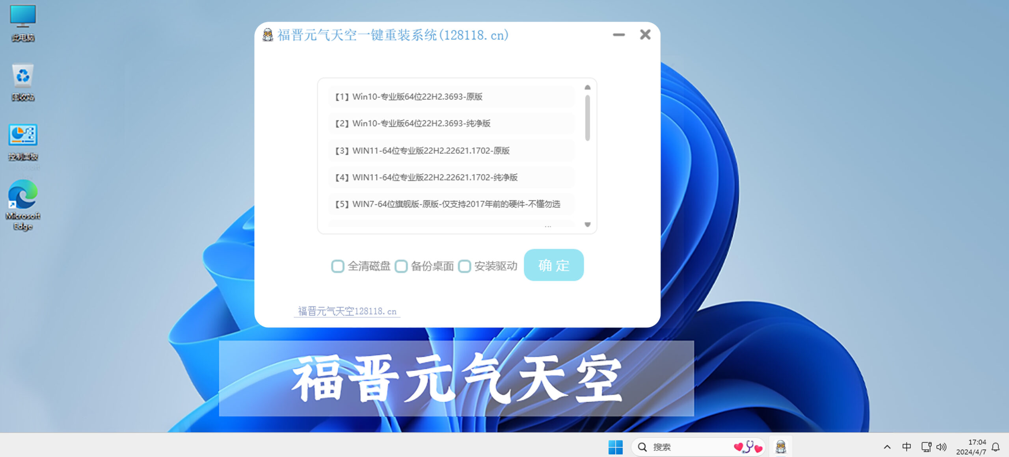Screen dimensions: 1009x457
Task: Open the notification bell icon
Action: [996, 447]
